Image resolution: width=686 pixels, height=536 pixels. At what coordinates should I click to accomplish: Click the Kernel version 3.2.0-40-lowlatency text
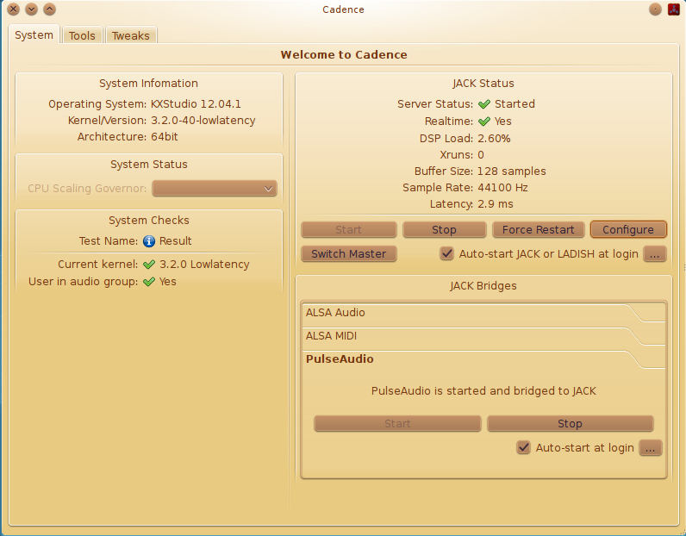tap(203, 121)
